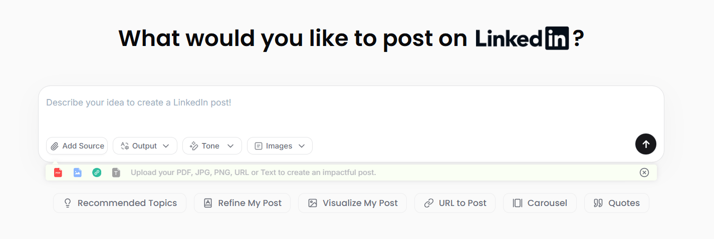Submit the post with the arrow button

(645, 144)
